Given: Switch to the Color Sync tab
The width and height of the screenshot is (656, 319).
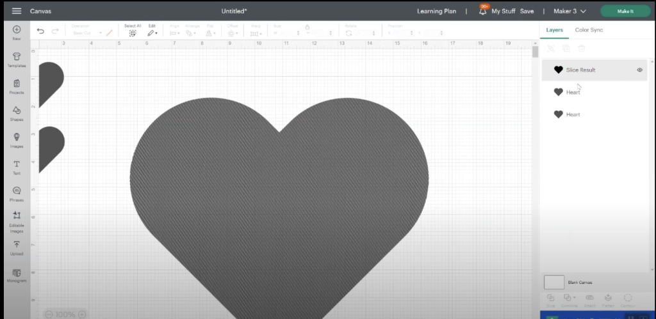Looking at the screenshot, I should pos(588,30).
